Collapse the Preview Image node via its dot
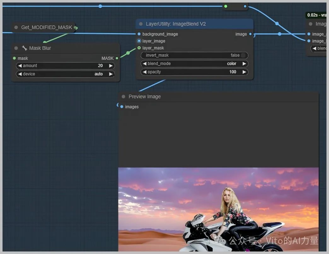This screenshot has height=254, width=329. tap(124, 96)
